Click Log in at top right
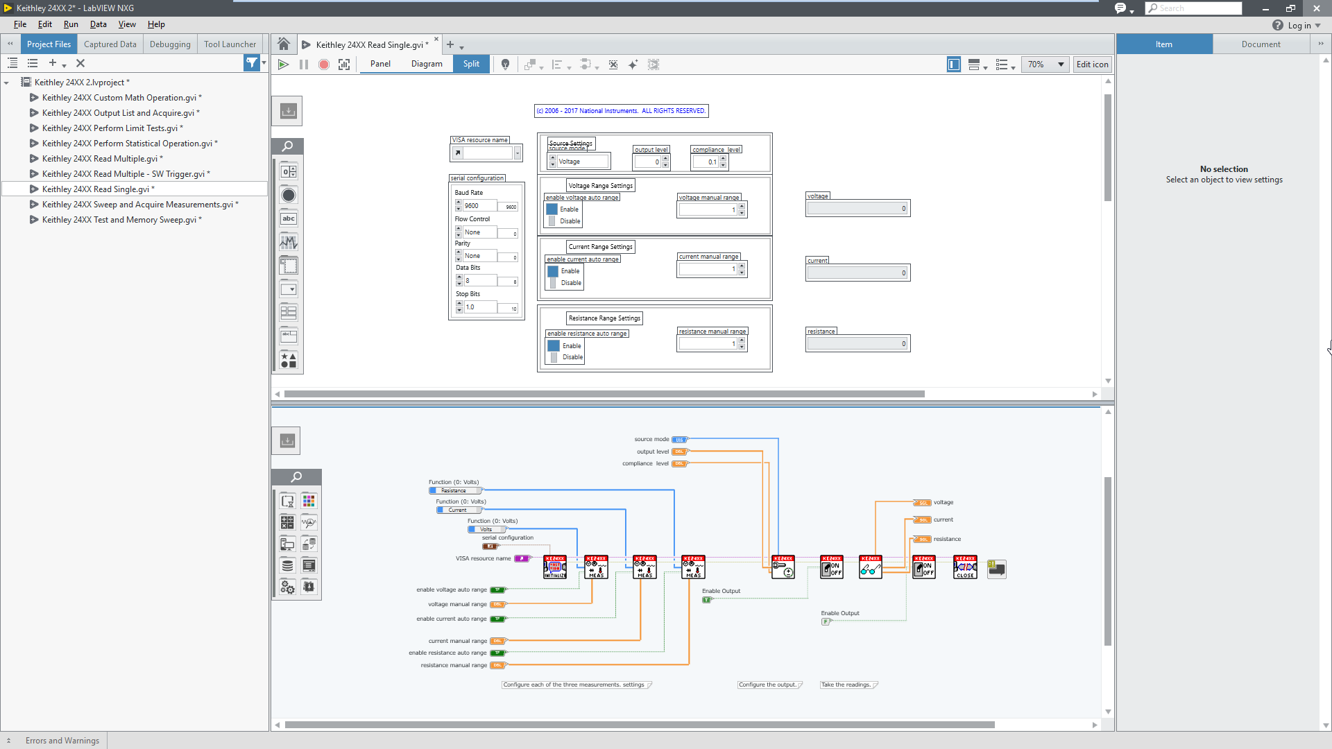 coord(1299,26)
